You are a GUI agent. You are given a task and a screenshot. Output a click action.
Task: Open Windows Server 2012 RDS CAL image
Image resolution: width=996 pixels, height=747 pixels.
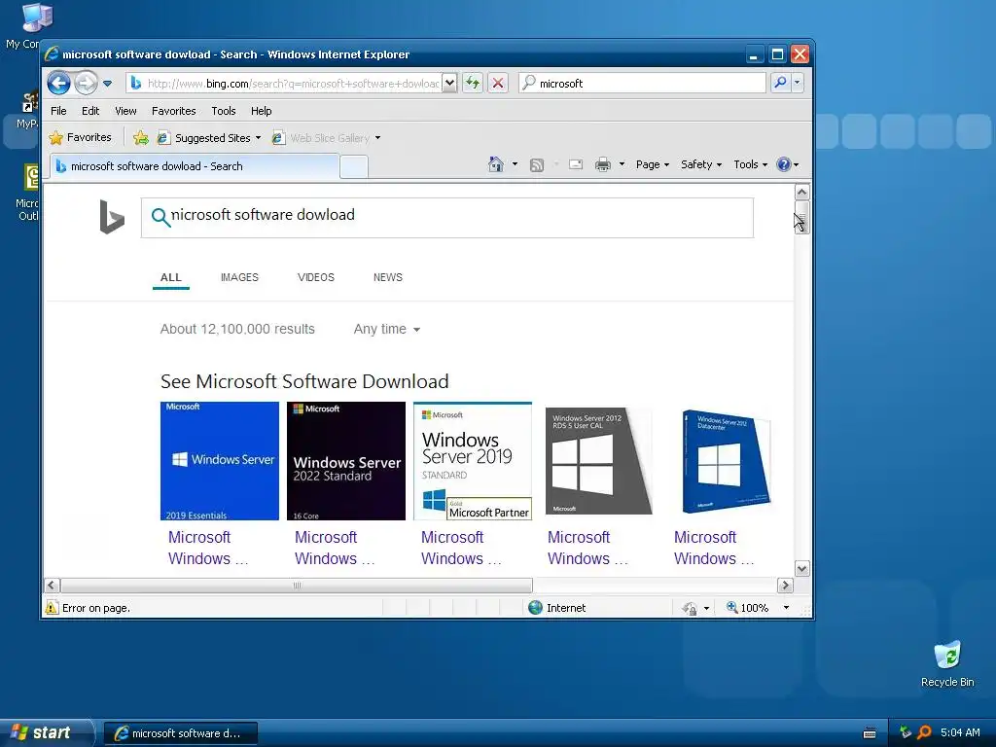[599, 460]
